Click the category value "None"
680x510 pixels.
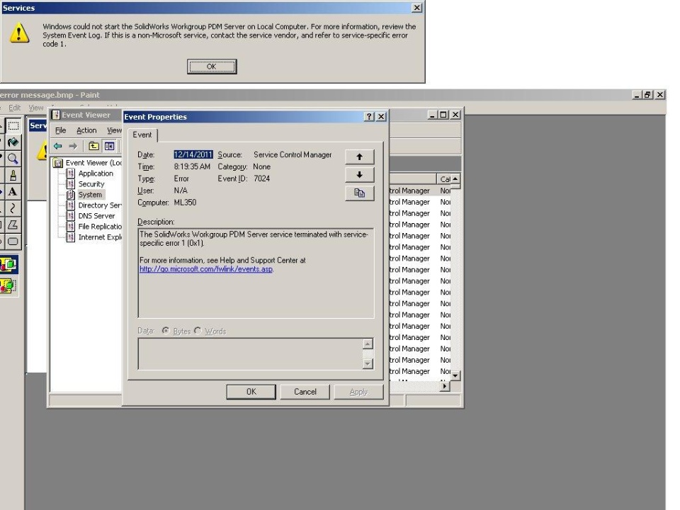(x=262, y=166)
